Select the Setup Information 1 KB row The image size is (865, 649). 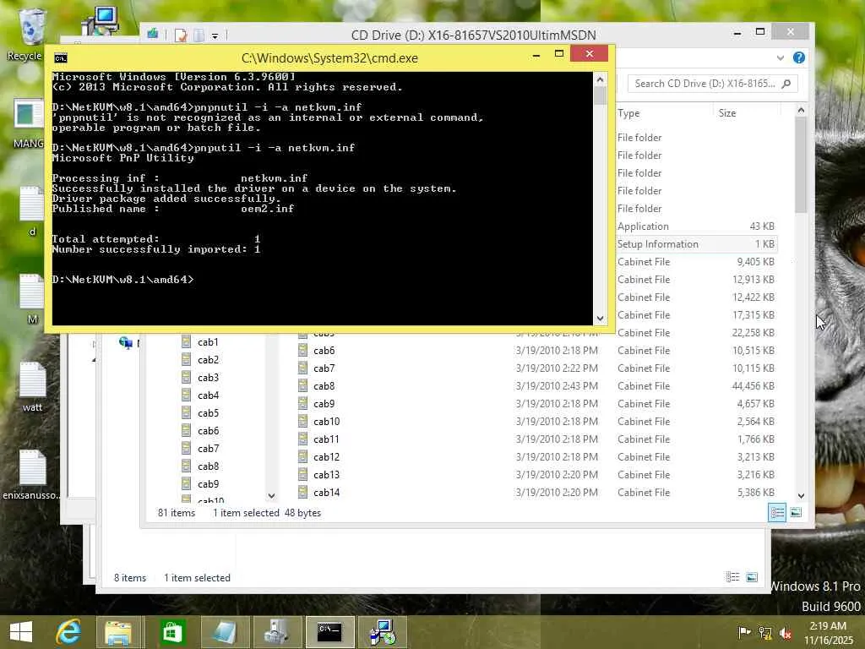(x=696, y=244)
